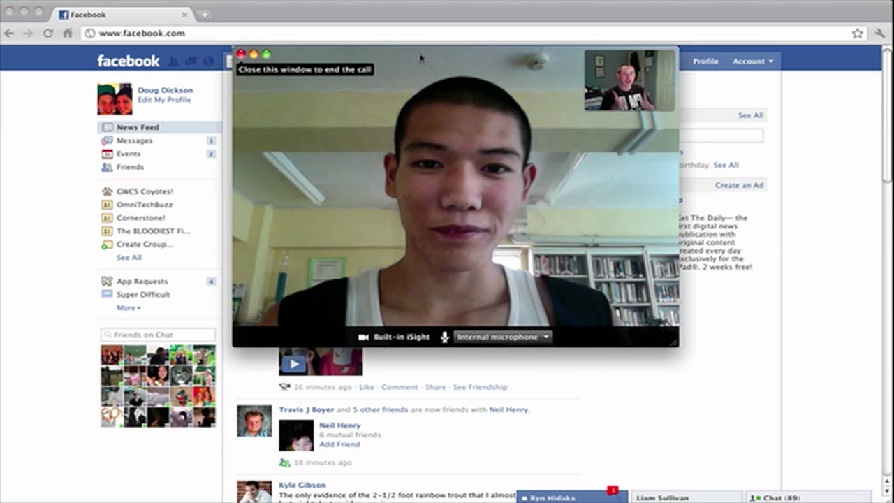Reload the page with refresh icon

pos(48,33)
